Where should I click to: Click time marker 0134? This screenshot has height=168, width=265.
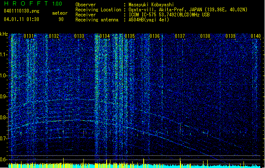[104, 36]
